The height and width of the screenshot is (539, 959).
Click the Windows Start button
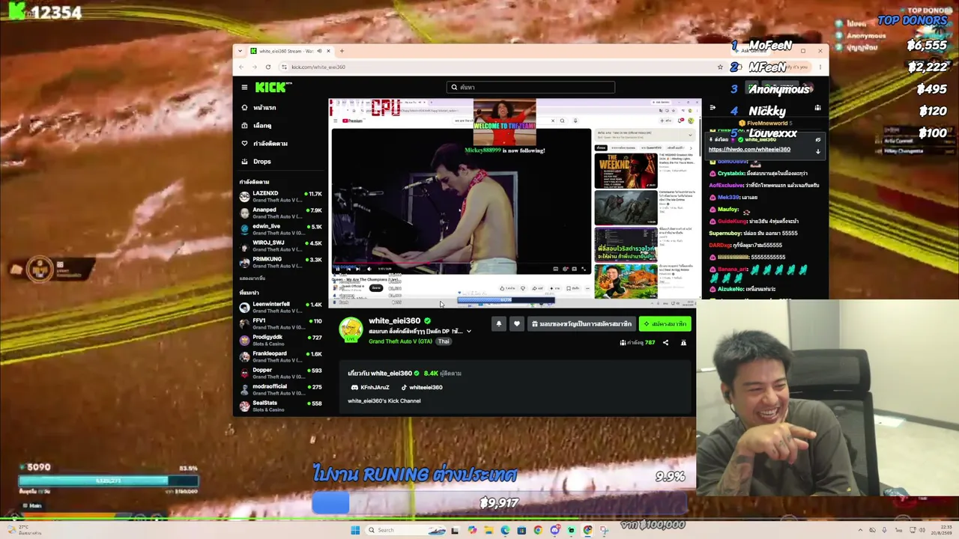click(x=355, y=530)
